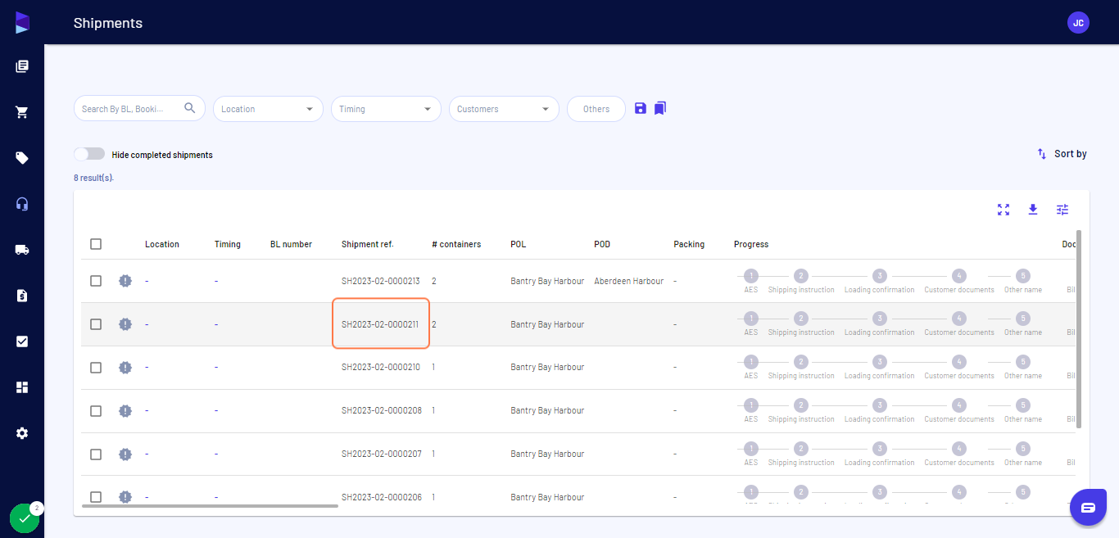Toggle Hide completed shipments switch
This screenshot has width=1119, height=538.
[89, 154]
